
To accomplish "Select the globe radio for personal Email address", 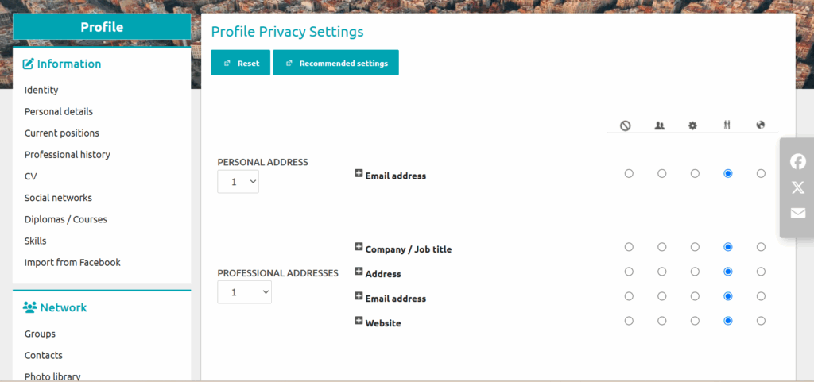I will coord(761,174).
